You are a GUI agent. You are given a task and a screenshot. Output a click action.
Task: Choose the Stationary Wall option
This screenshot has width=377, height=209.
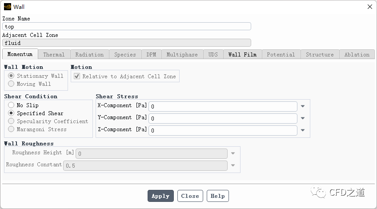12,76
